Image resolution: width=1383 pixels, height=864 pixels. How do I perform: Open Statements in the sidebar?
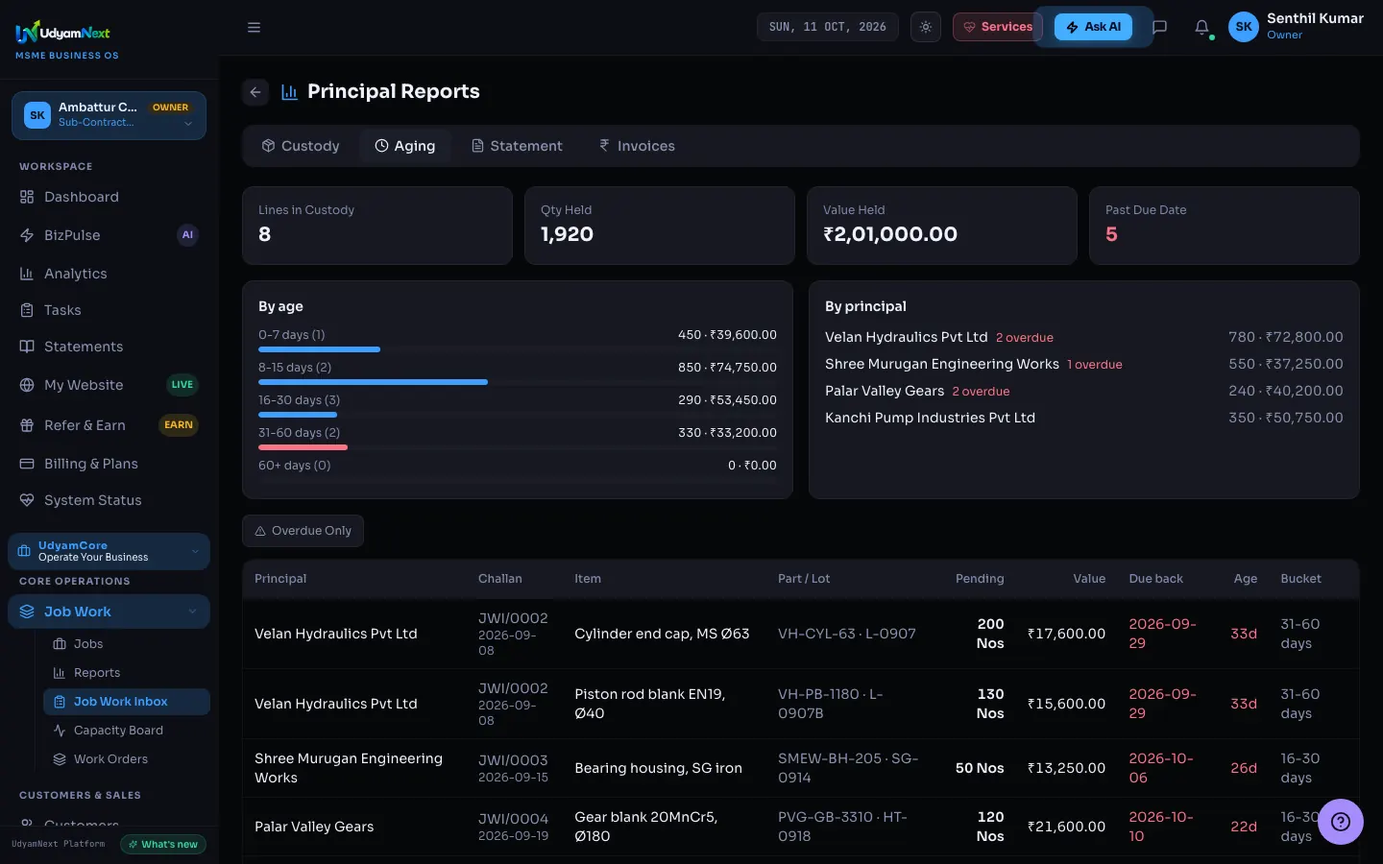tap(109, 347)
